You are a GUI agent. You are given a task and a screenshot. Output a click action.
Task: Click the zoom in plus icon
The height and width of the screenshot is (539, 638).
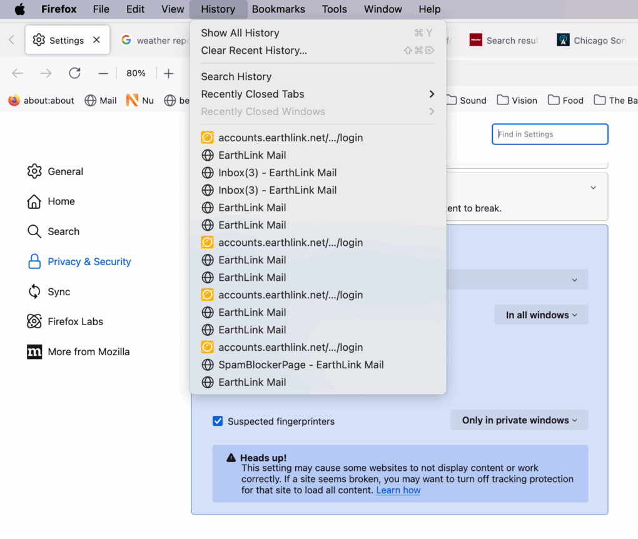click(x=168, y=73)
